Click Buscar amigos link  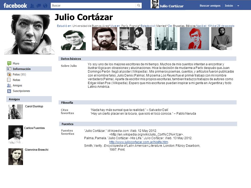pyautogui.click(x=210, y=5)
